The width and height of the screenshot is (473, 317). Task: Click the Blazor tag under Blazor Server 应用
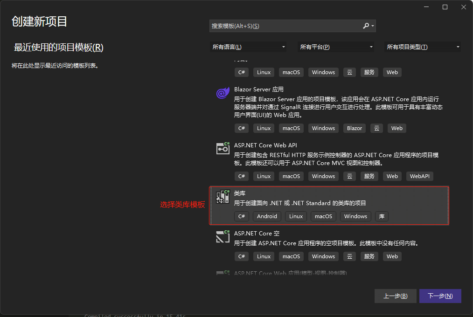pyautogui.click(x=355, y=128)
